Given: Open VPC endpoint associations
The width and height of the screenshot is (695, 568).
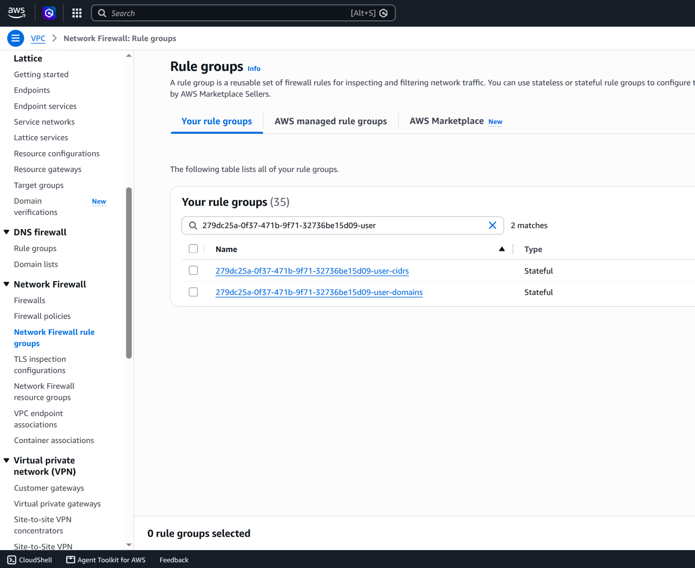Looking at the screenshot, I should pos(38,419).
